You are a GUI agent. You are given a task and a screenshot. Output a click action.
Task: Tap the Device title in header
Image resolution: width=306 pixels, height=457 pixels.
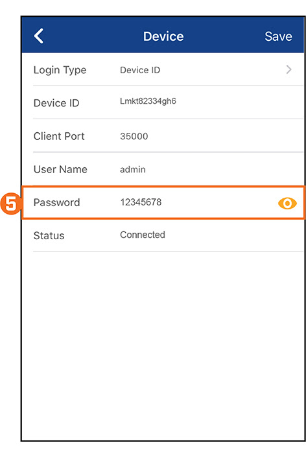pyautogui.click(x=163, y=36)
